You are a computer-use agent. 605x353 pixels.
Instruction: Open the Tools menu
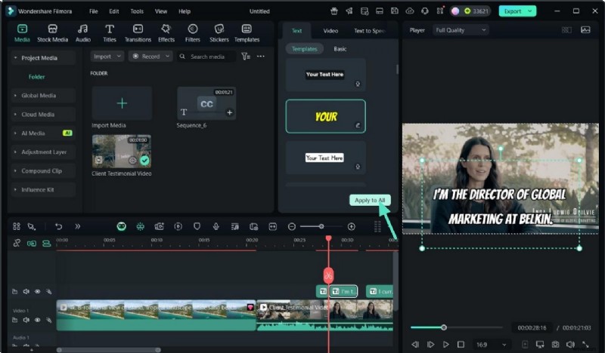pos(136,11)
